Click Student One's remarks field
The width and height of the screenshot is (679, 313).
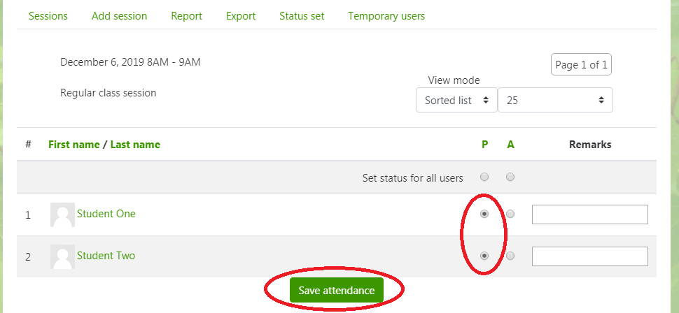click(590, 214)
